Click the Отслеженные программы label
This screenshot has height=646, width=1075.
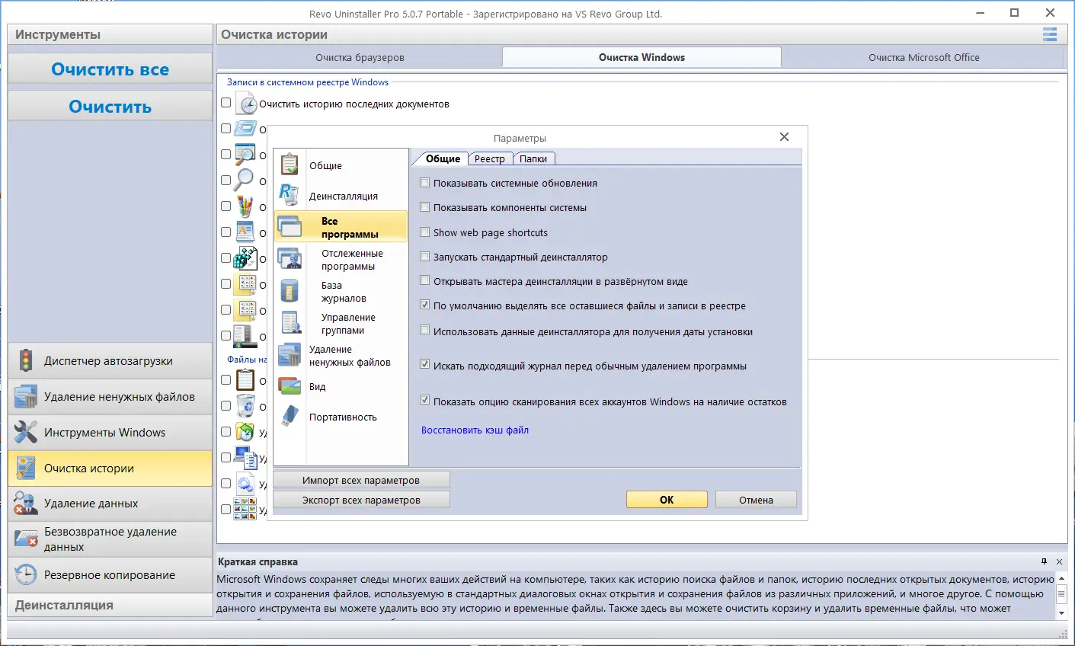point(352,260)
